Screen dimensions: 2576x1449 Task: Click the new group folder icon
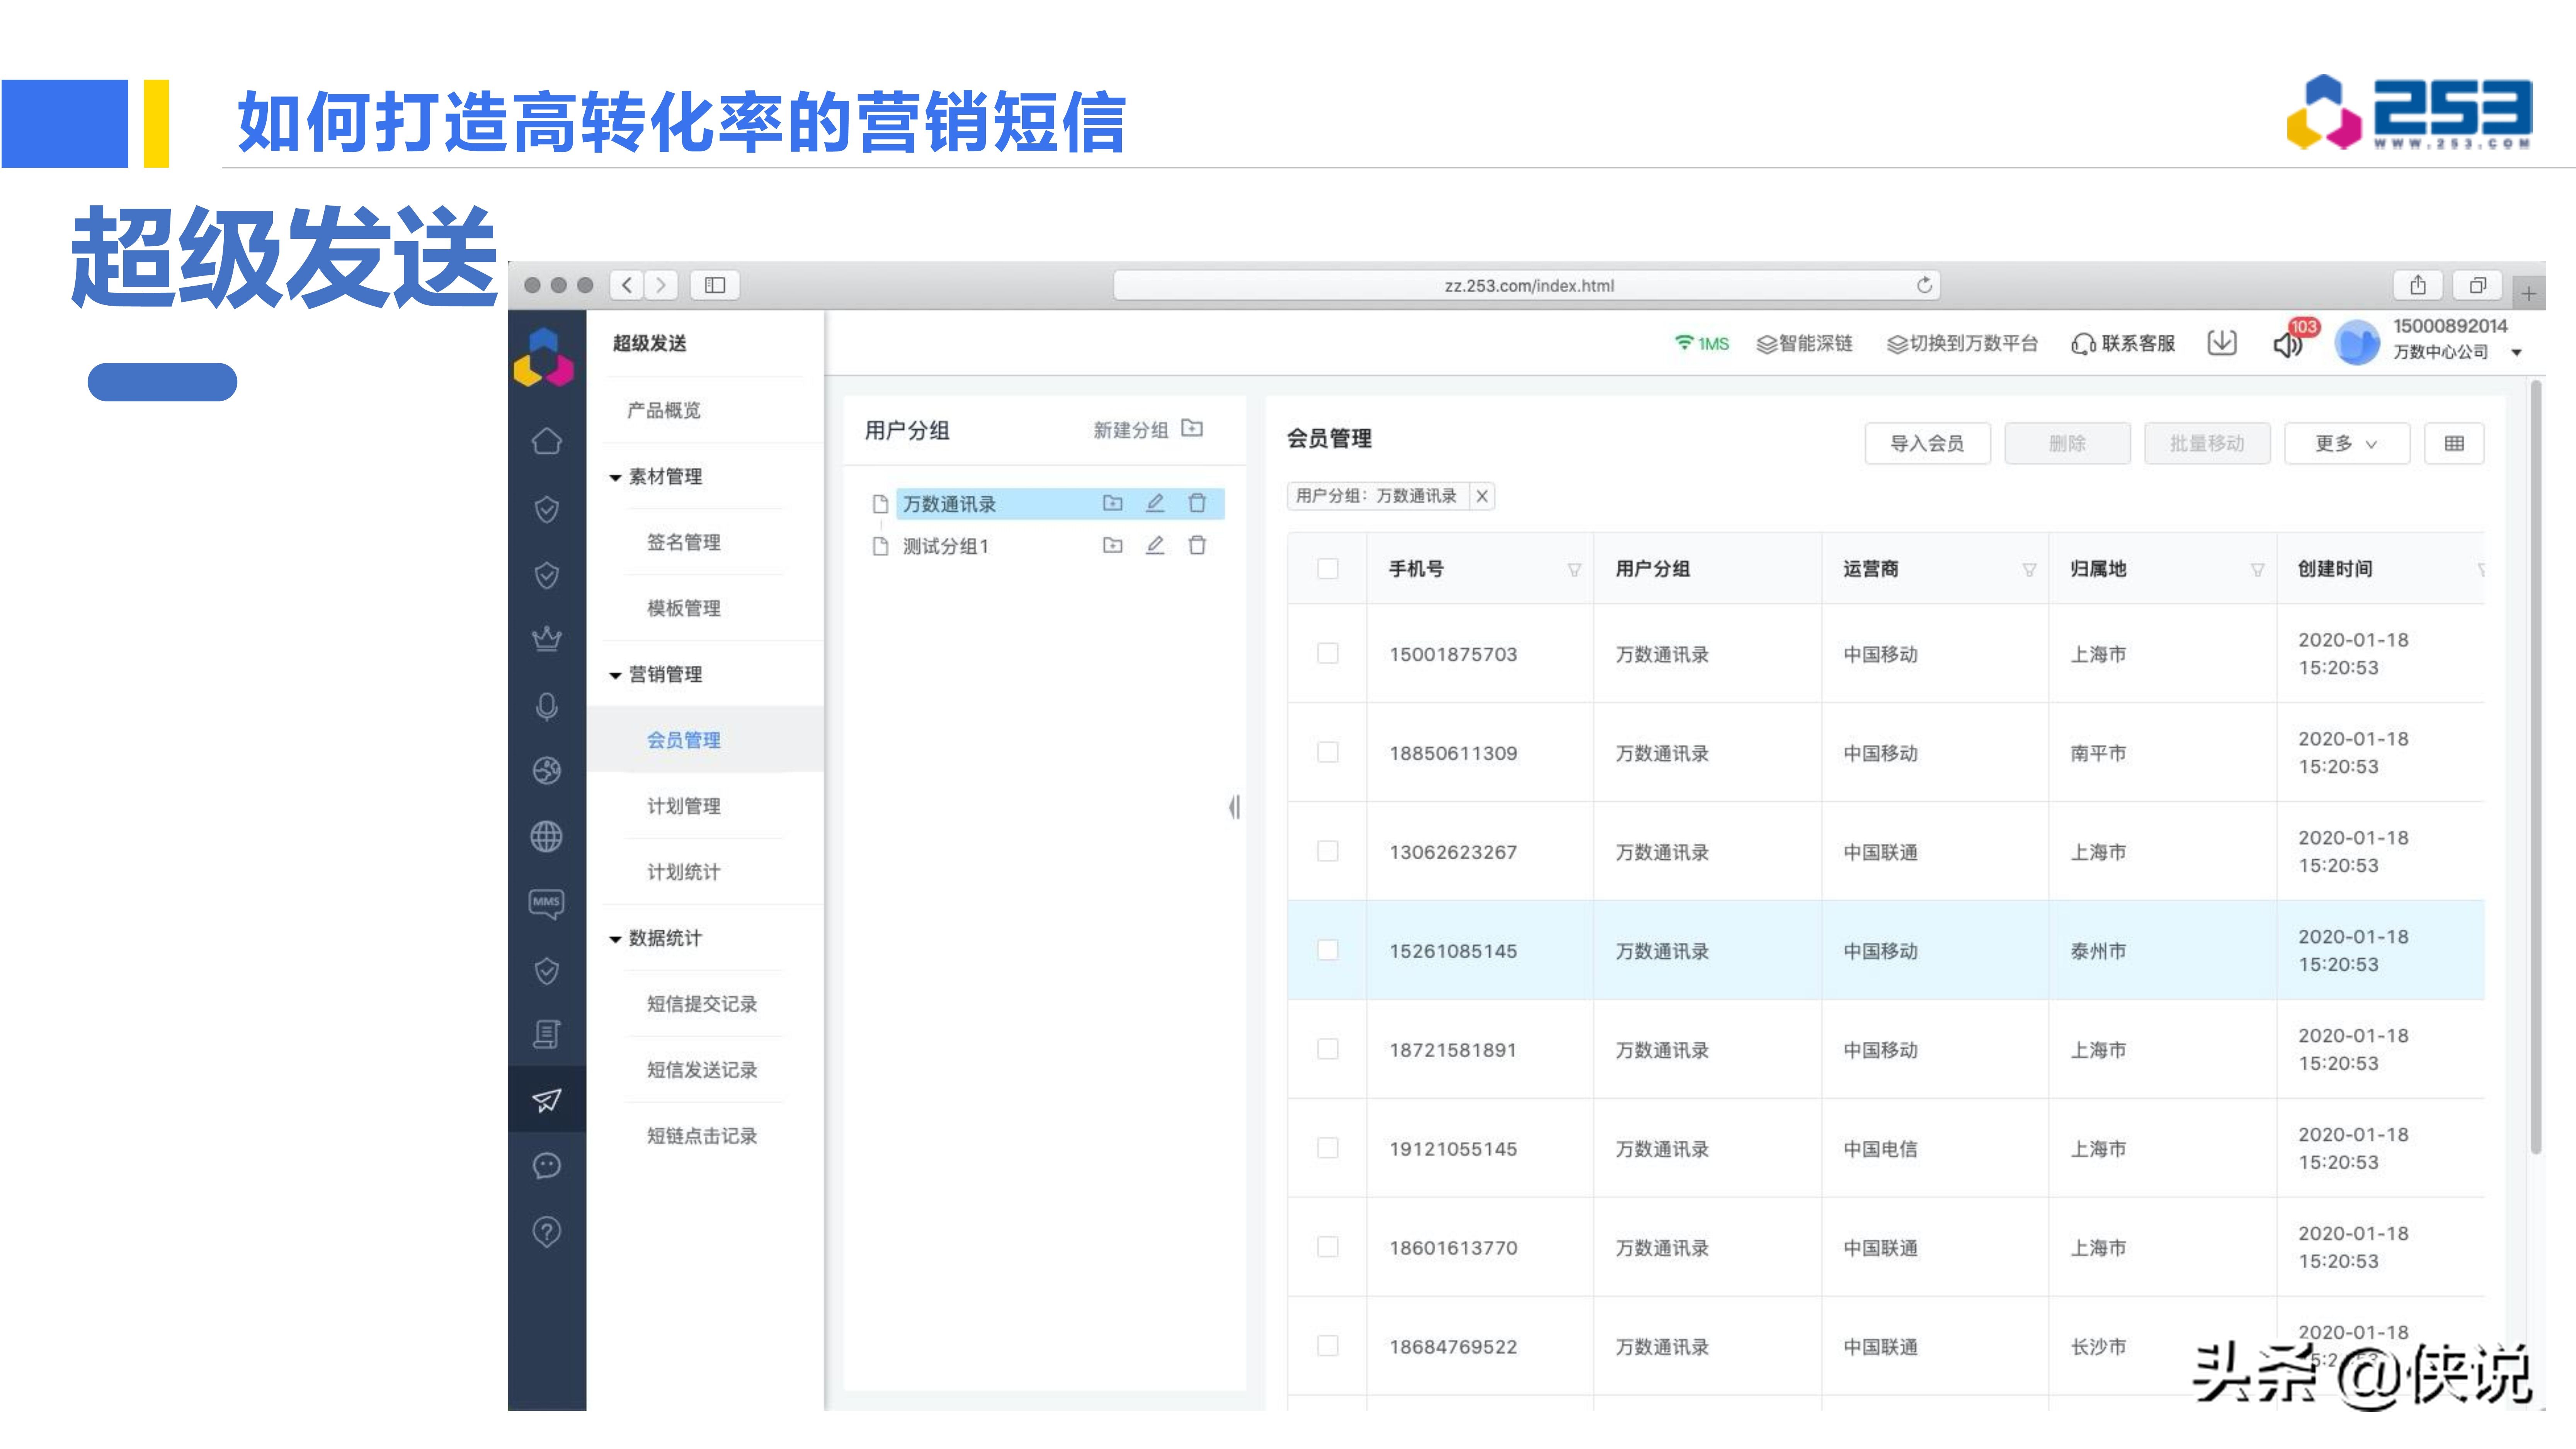click(1192, 429)
